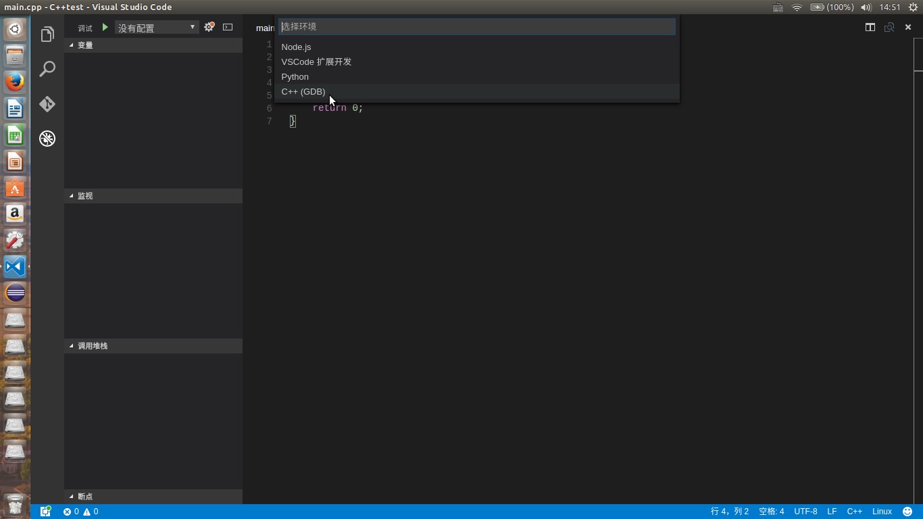The height and width of the screenshot is (519, 923).
Task: Open the system session gear menu
Action: [x=913, y=7]
